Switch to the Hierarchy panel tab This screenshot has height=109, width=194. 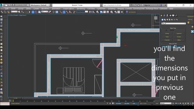pyautogui.click(x=167, y=15)
